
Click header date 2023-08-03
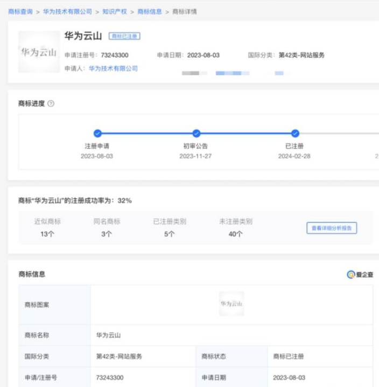(x=203, y=55)
